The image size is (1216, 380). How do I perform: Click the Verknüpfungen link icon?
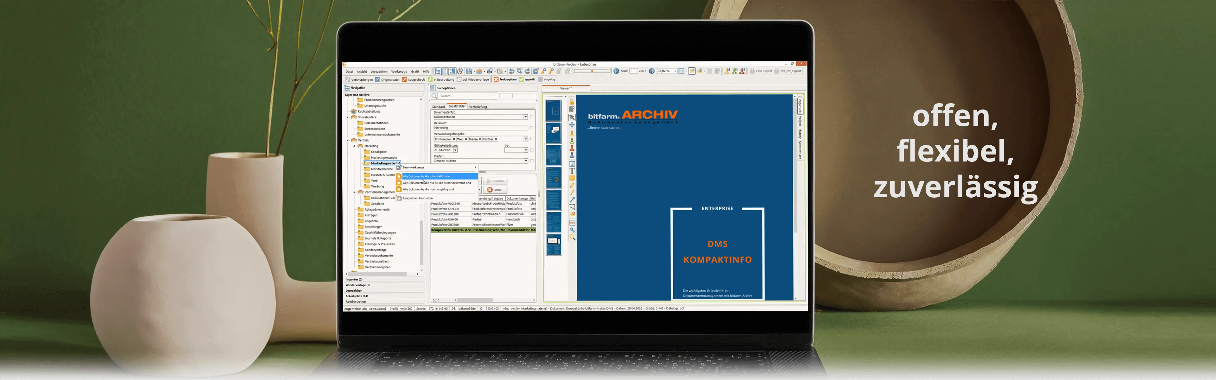(x=348, y=80)
